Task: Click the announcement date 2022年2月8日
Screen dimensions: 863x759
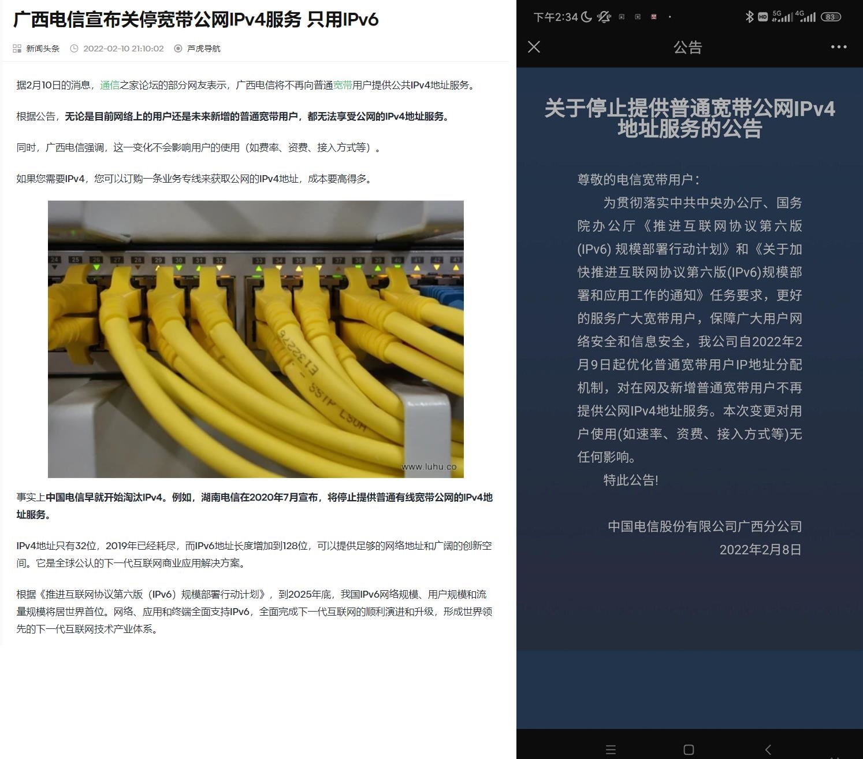Action: point(761,549)
